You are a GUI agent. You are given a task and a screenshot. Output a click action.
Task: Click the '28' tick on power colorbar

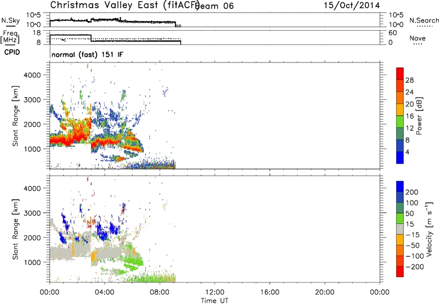(x=409, y=80)
